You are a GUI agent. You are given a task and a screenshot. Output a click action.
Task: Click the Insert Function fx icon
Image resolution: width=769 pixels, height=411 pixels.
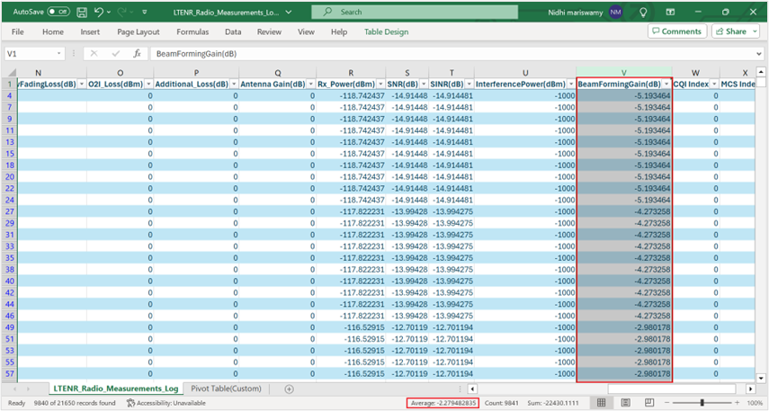click(137, 54)
